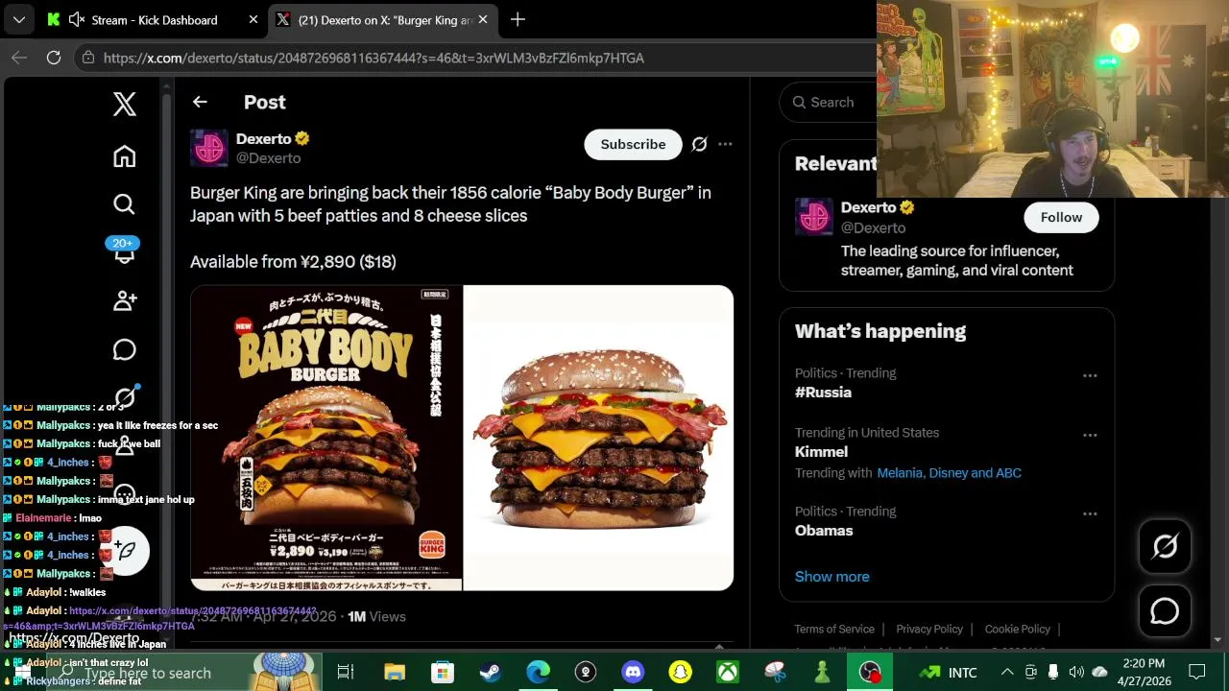Open Task View on taskbar
The width and height of the screenshot is (1229, 691).
345,672
